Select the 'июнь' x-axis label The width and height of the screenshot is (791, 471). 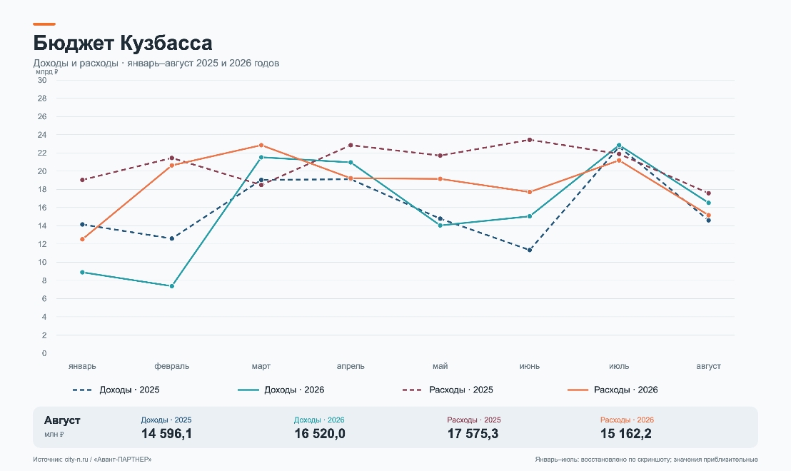[x=530, y=366]
